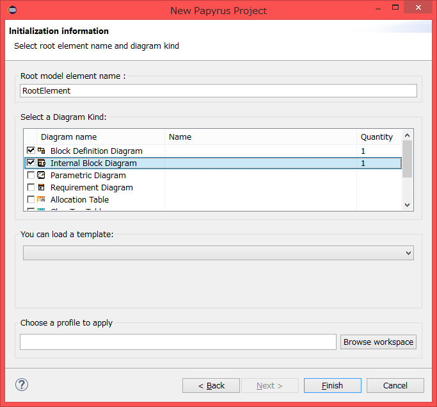
Task: Click the diagram list scroll up arrow
Action: [407, 135]
